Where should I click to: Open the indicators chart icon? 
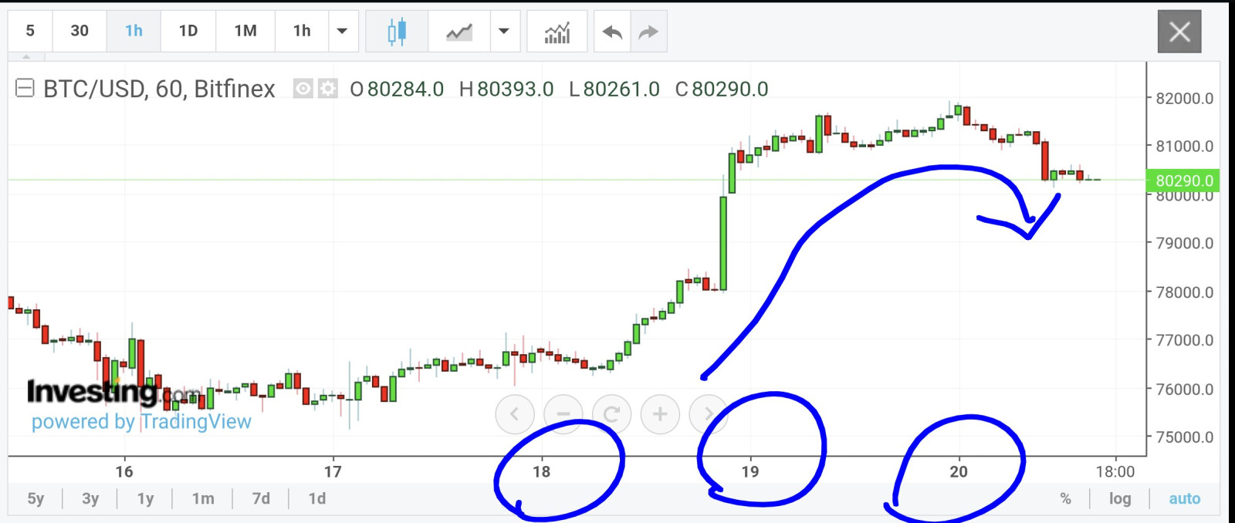pos(557,32)
